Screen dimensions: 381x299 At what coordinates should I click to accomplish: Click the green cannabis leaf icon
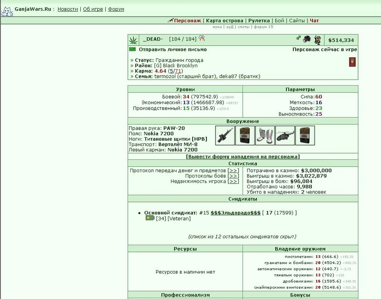click(133, 40)
